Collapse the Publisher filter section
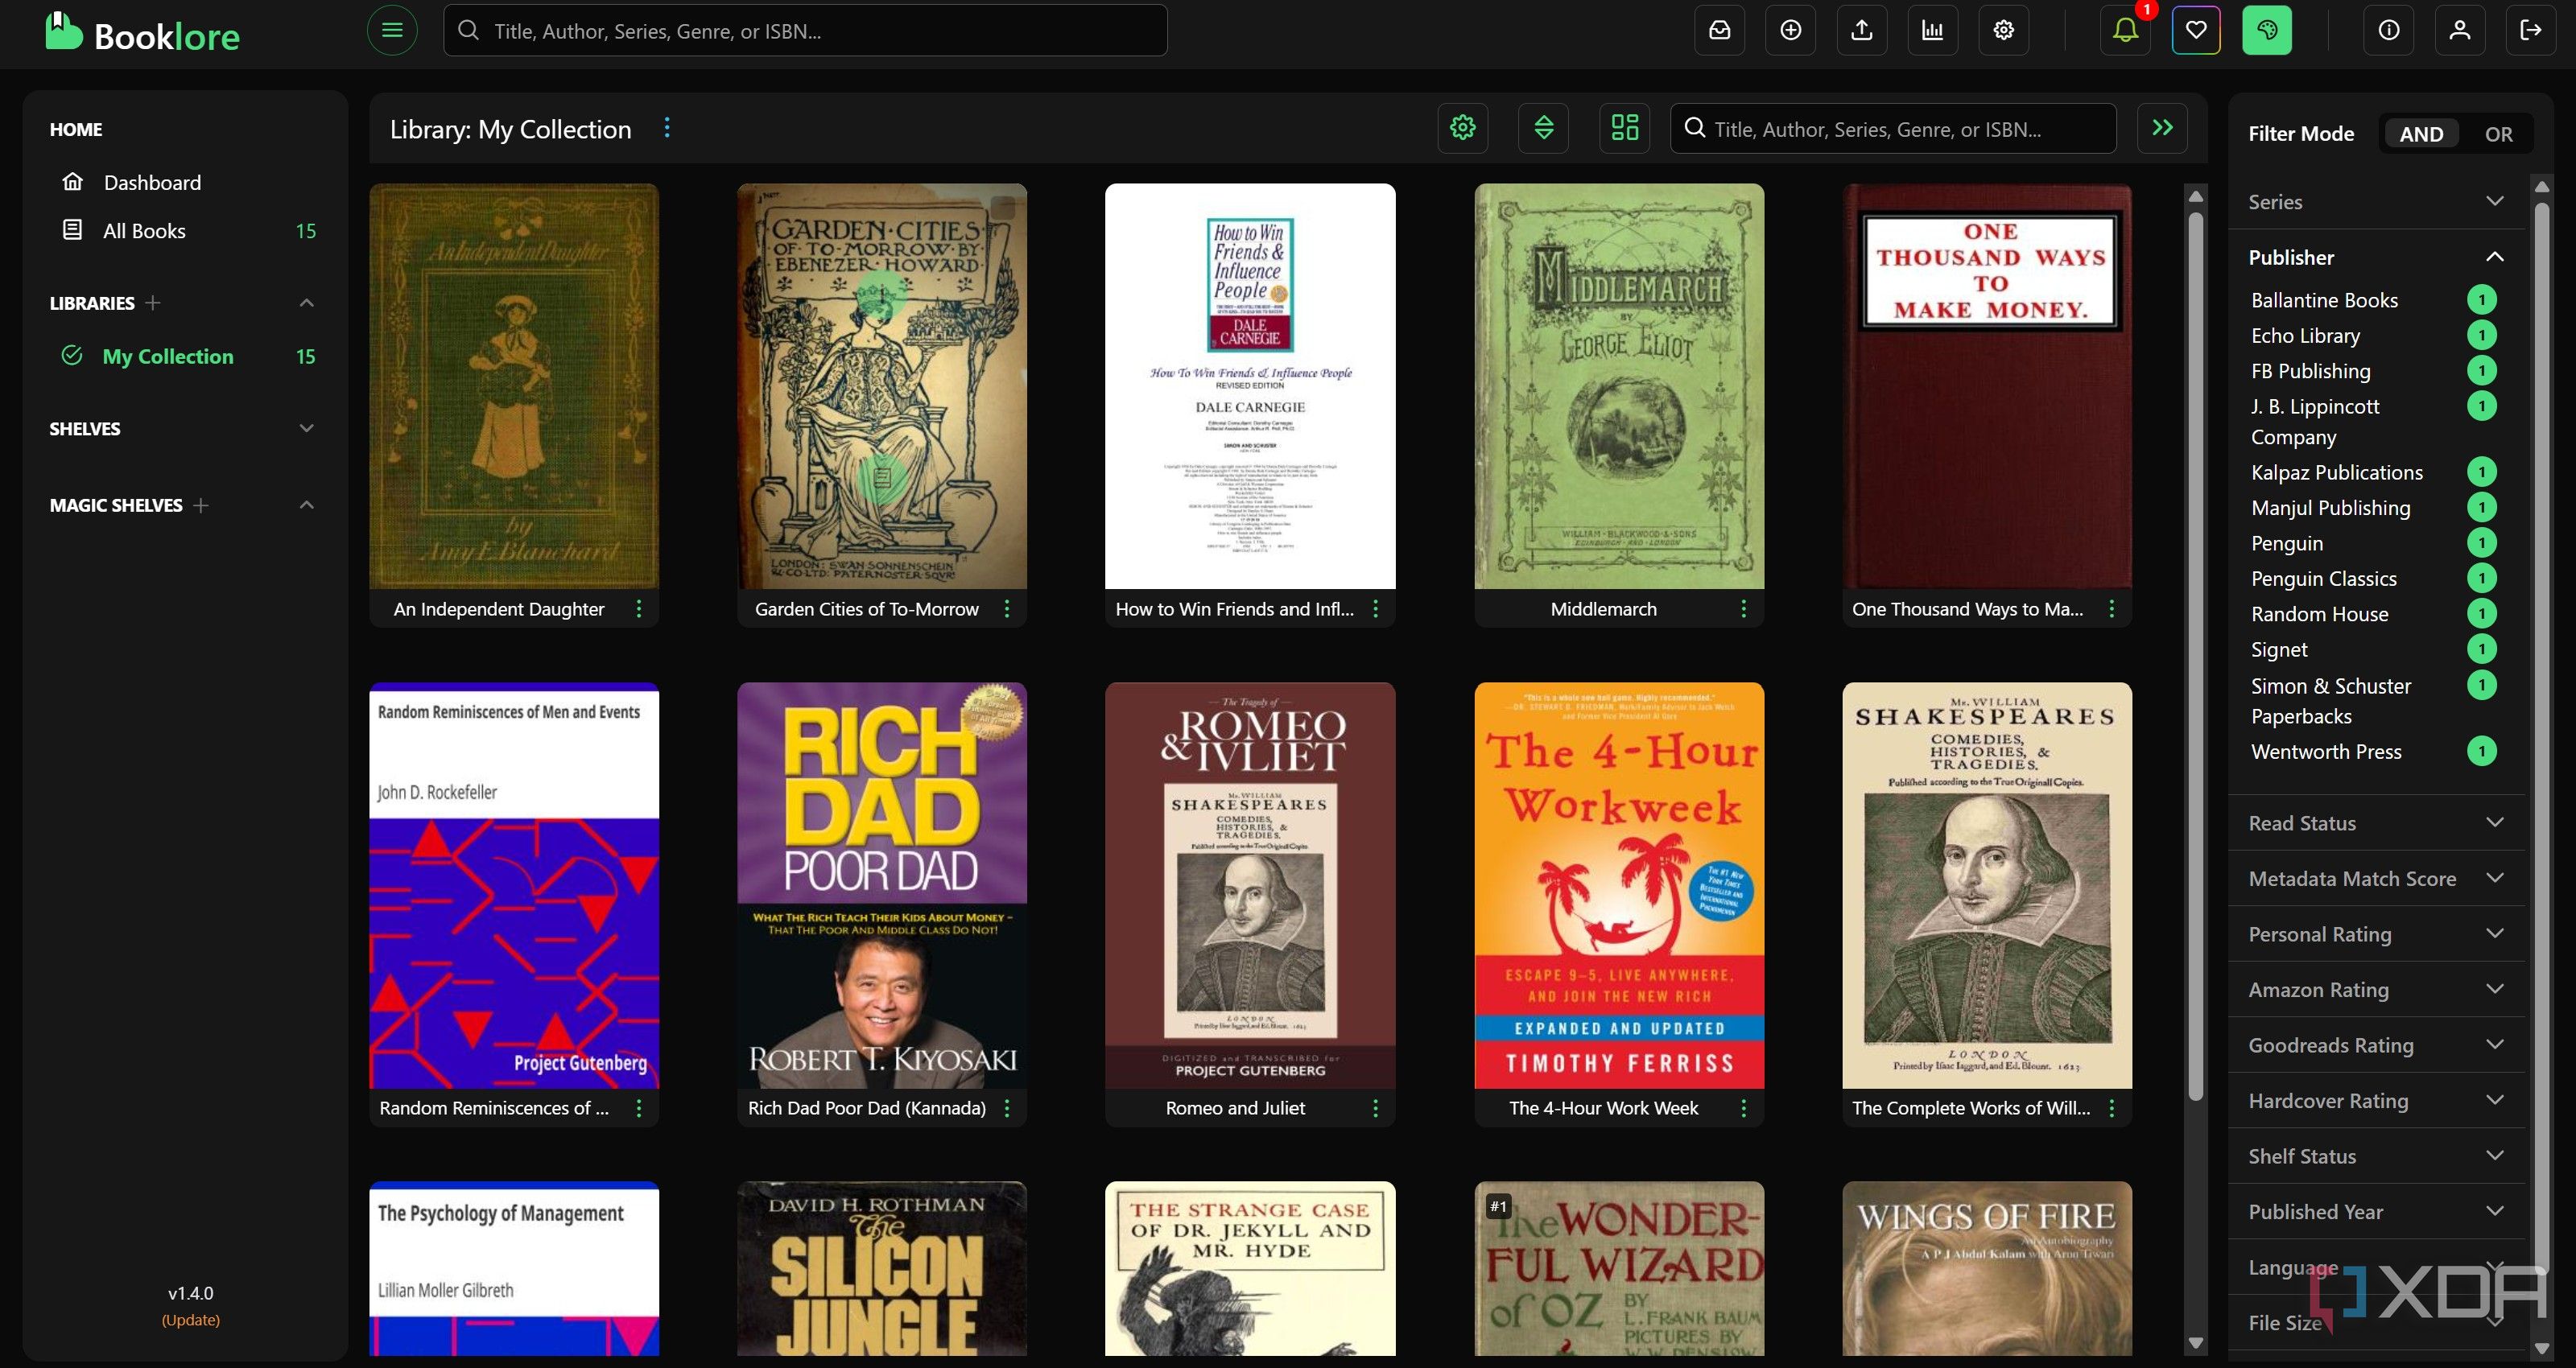The height and width of the screenshot is (1368, 2576). [x=2376, y=257]
